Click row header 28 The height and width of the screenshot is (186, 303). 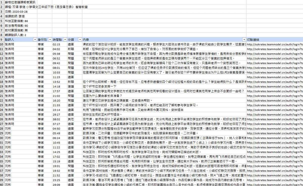pos(2,129)
